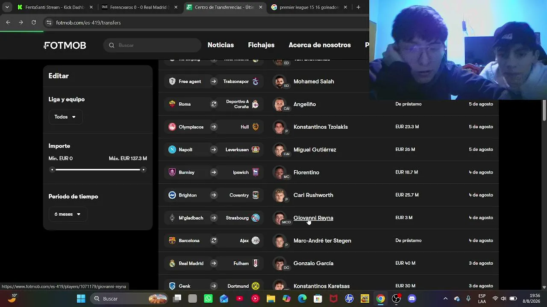Click the Ajax club crest

pyautogui.click(x=256, y=240)
